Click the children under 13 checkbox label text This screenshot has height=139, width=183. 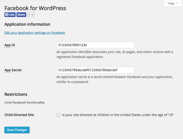click(x=118, y=115)
